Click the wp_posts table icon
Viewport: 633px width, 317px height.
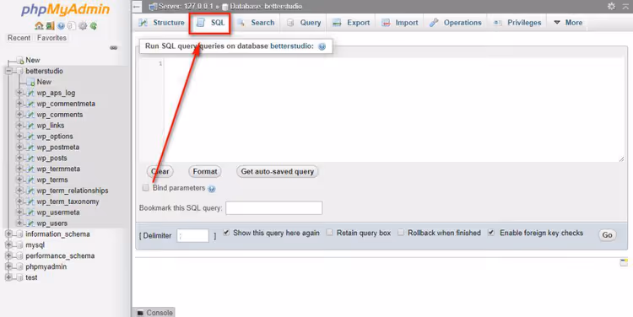click(x=30, y=158)
